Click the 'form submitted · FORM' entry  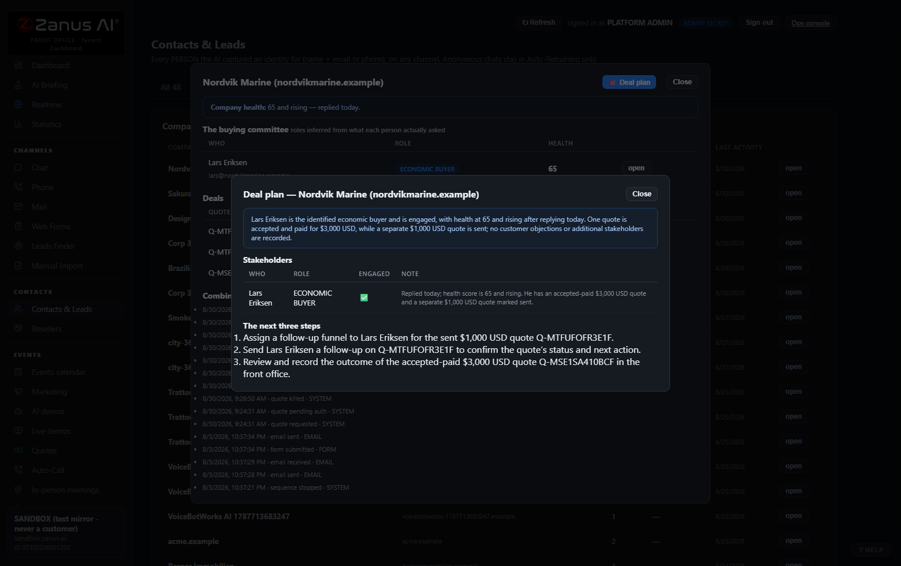pyautogui.click(x=269, y=449)
